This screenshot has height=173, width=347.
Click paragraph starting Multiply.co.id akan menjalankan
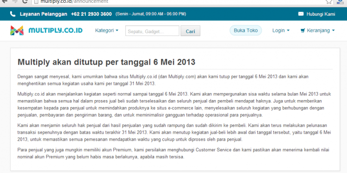coord(174,105)
